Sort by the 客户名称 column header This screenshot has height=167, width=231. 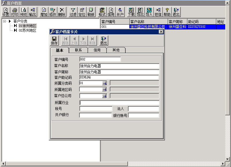[x=149, y=22]
